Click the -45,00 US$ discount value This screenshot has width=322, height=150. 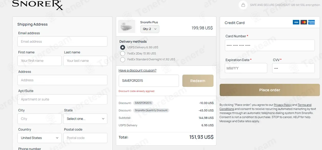coord(206,110)
